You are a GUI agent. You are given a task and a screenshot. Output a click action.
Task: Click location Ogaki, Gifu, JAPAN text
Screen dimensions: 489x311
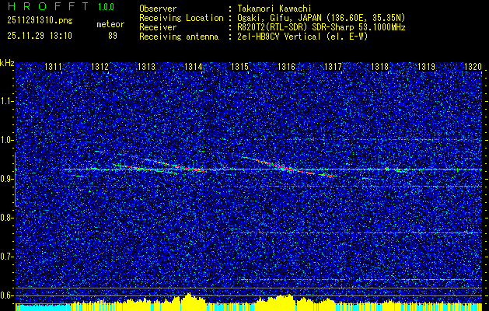coord(321,18)
